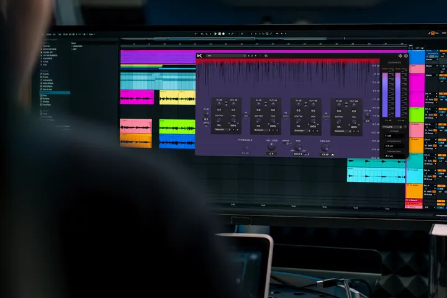
Task: Go to previous plugin preset arrow
Action: (x=249, y=56)
